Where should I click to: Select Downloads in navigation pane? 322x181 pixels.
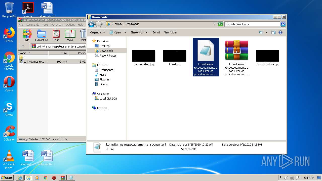(x=106, y=51)
